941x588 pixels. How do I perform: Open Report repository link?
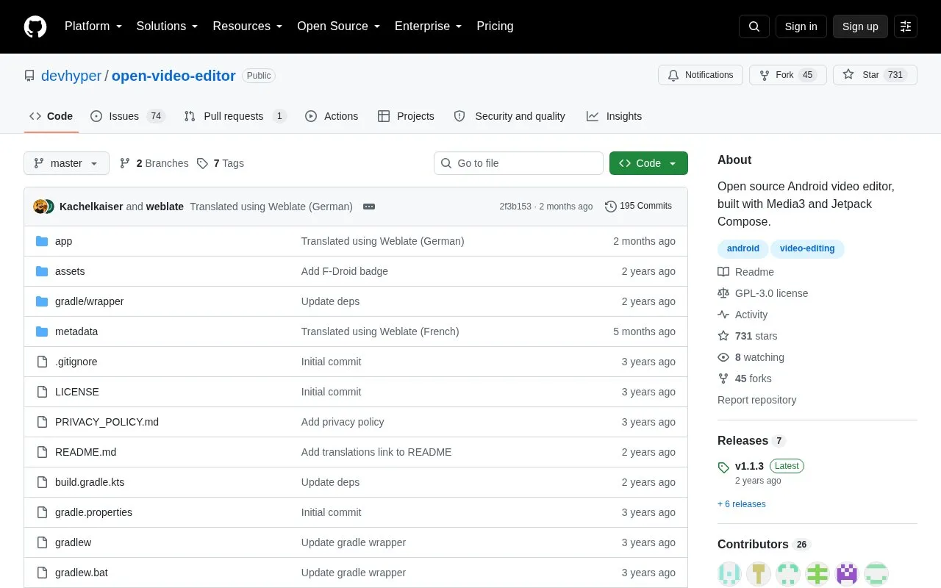pyautogui.click(x=756, y=400)
